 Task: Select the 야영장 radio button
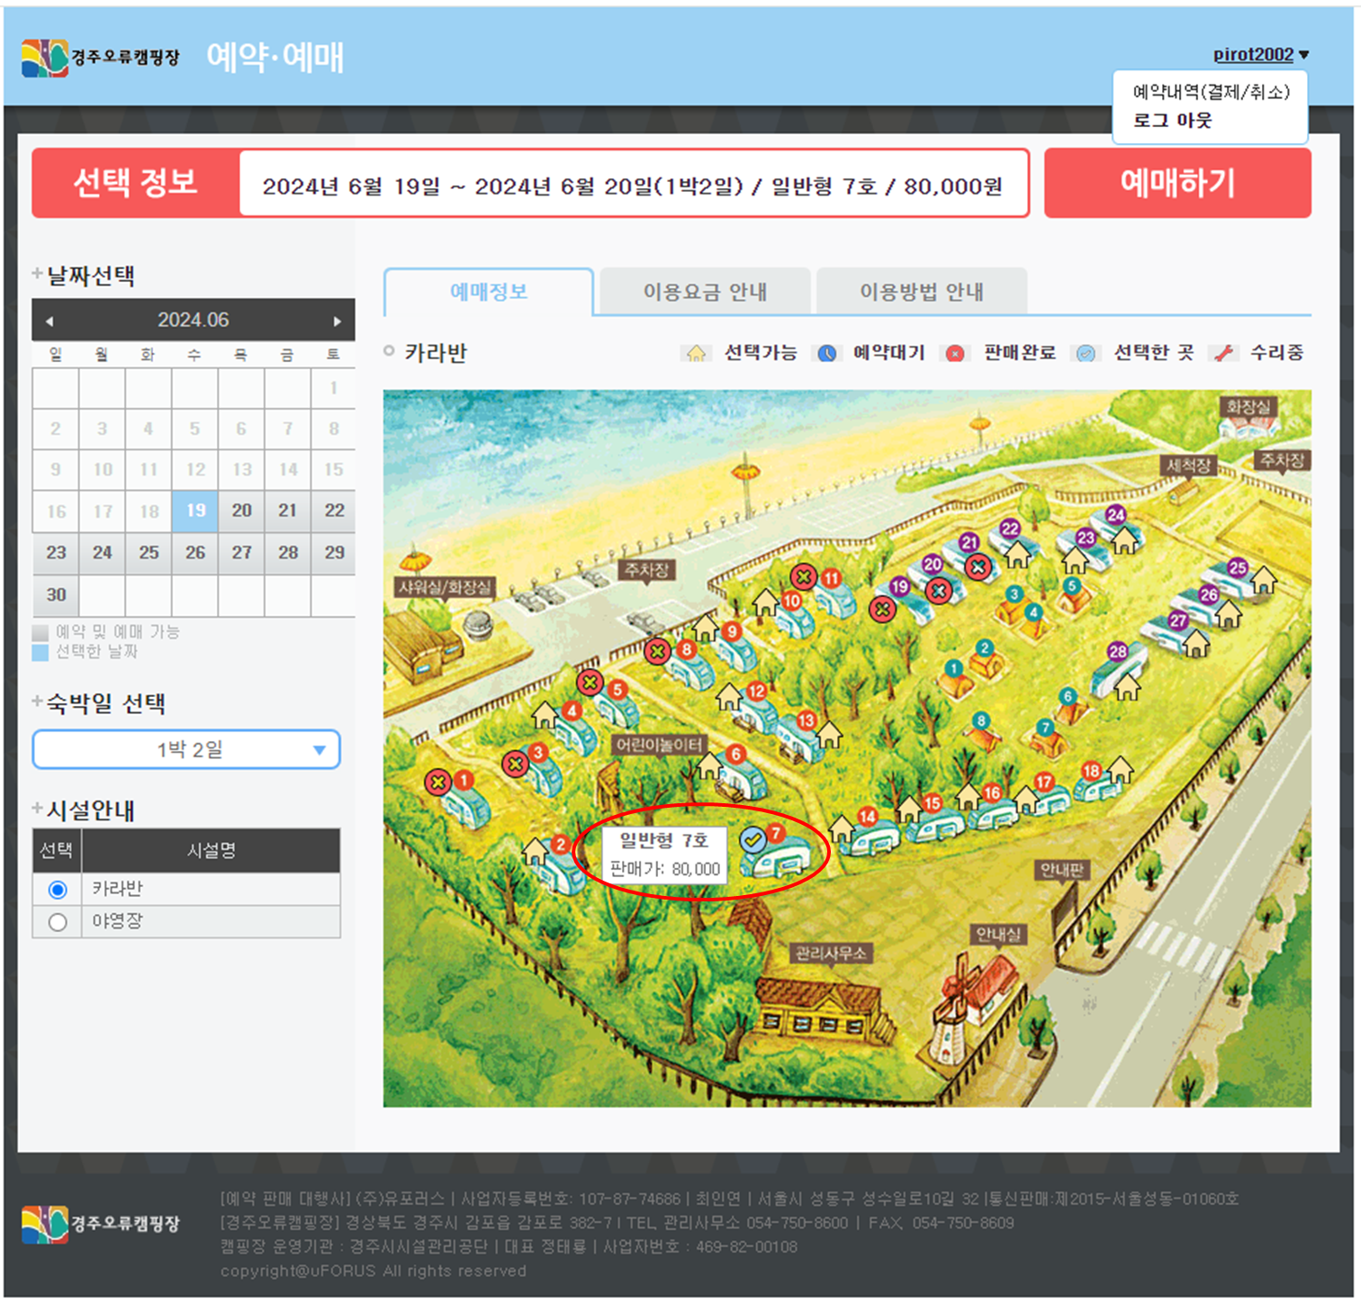pos(58,922)
